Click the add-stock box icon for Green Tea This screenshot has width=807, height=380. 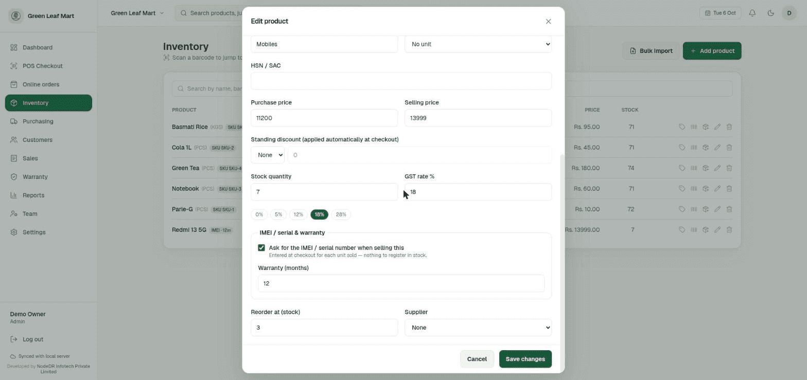(706, 168)
